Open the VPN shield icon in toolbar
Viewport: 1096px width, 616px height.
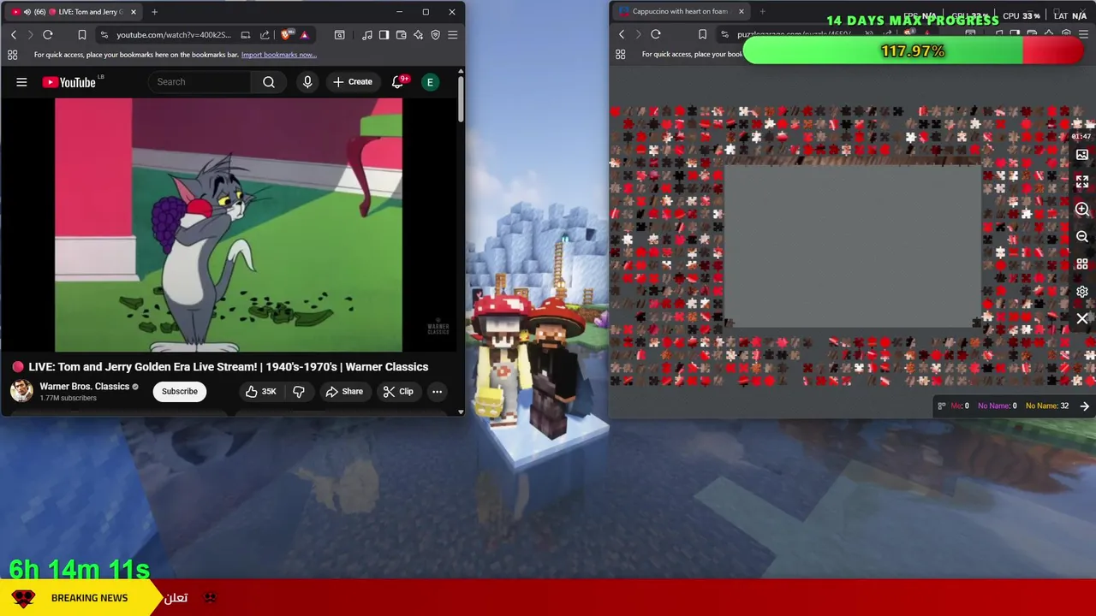(435, 35)
